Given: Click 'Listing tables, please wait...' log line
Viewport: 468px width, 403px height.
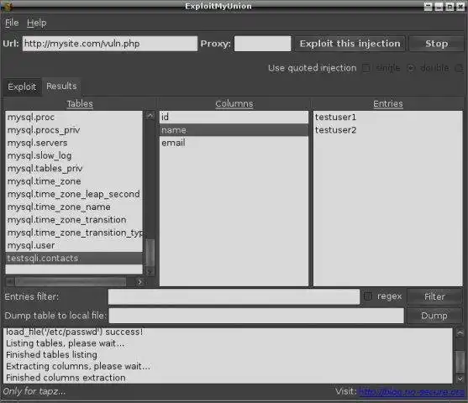Looking at the screenshot, I should pos(65,343).
